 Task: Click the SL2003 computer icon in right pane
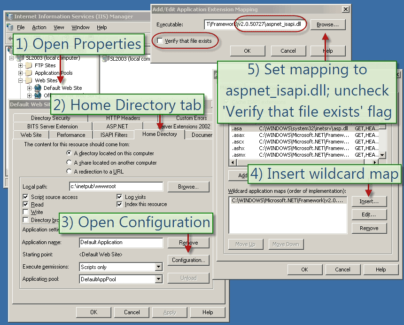pos(105,59)
